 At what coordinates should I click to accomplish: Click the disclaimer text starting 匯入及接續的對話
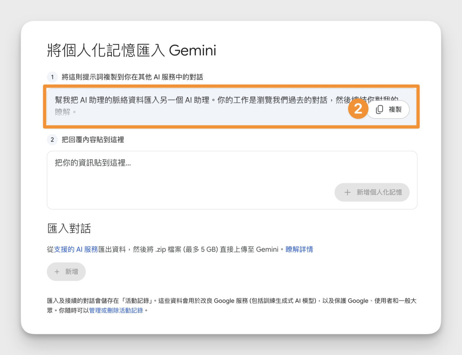[232, 305]
